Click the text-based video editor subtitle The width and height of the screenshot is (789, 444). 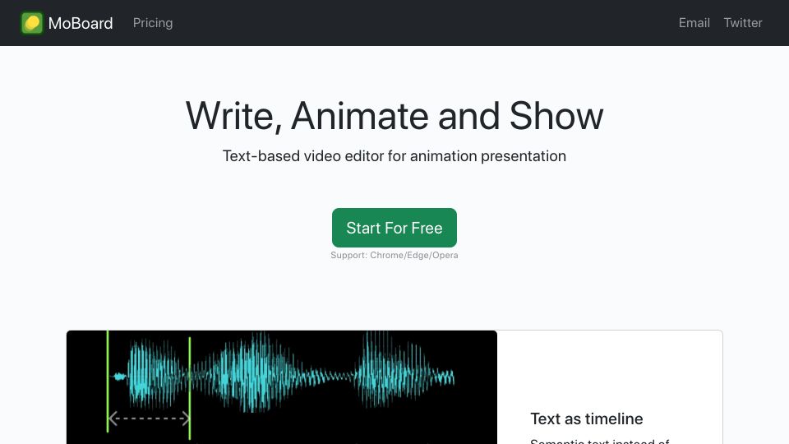[394, 156]
